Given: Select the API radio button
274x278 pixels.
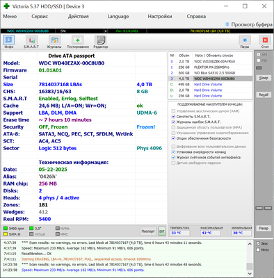Looking at the screenshot, I should [x=259, y=54].
